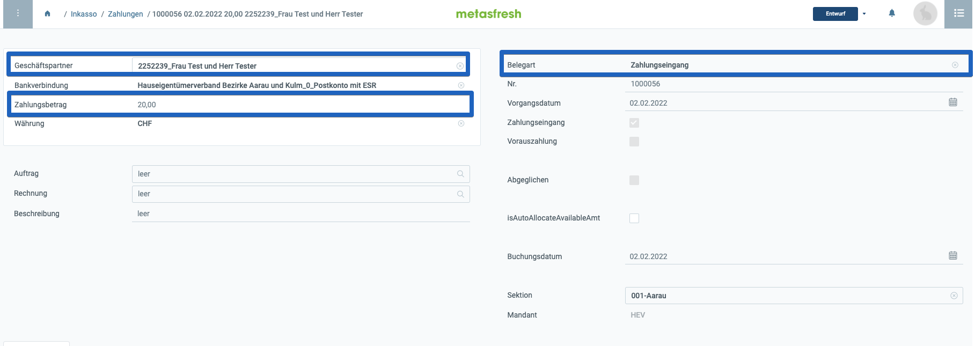
Task: Navigate to Inkasso breadcrumb
Action: 84,14
